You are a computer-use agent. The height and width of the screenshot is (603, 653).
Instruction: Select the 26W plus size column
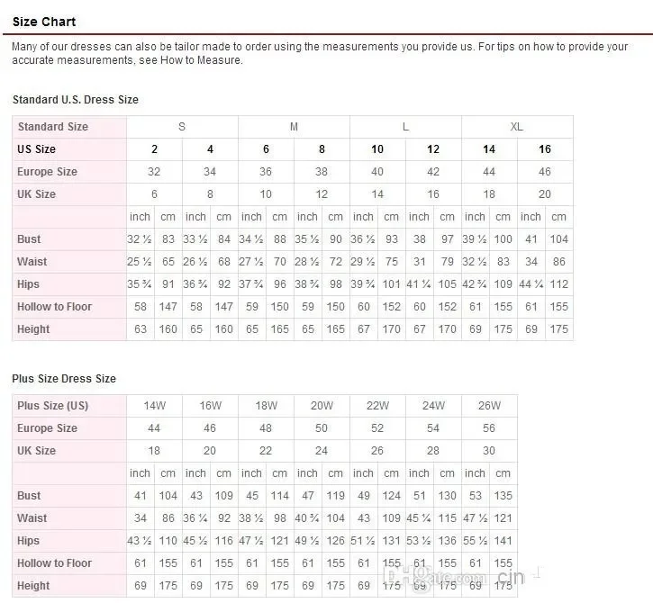coord(489,406)
